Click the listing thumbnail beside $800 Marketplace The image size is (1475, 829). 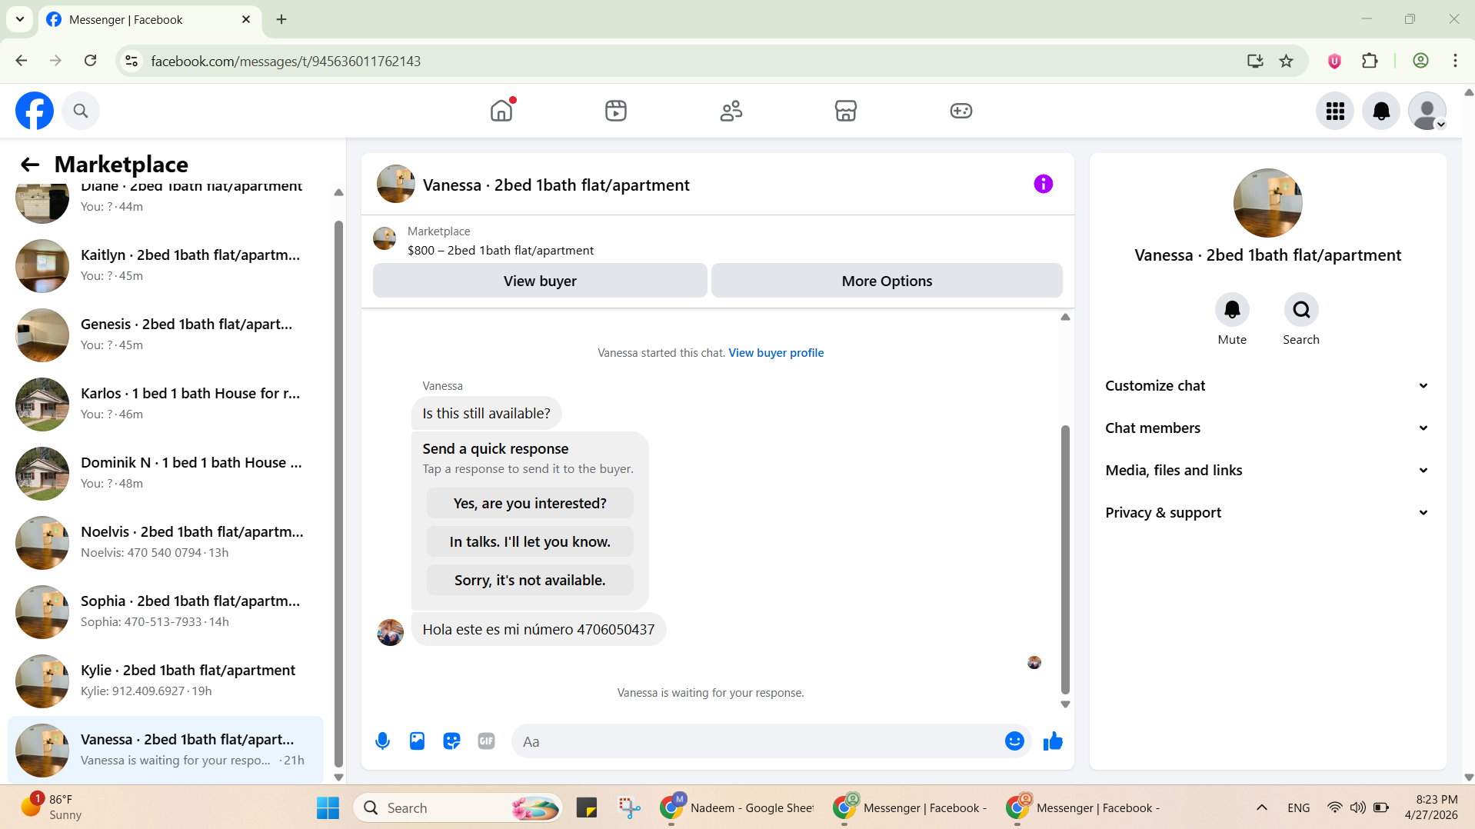coord(385,238)
